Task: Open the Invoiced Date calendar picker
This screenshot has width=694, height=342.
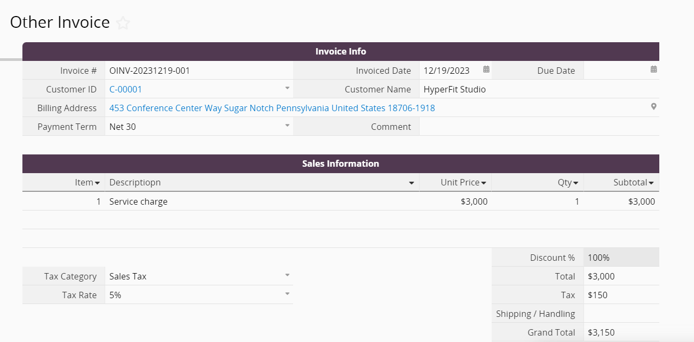Action: [486, 69]
